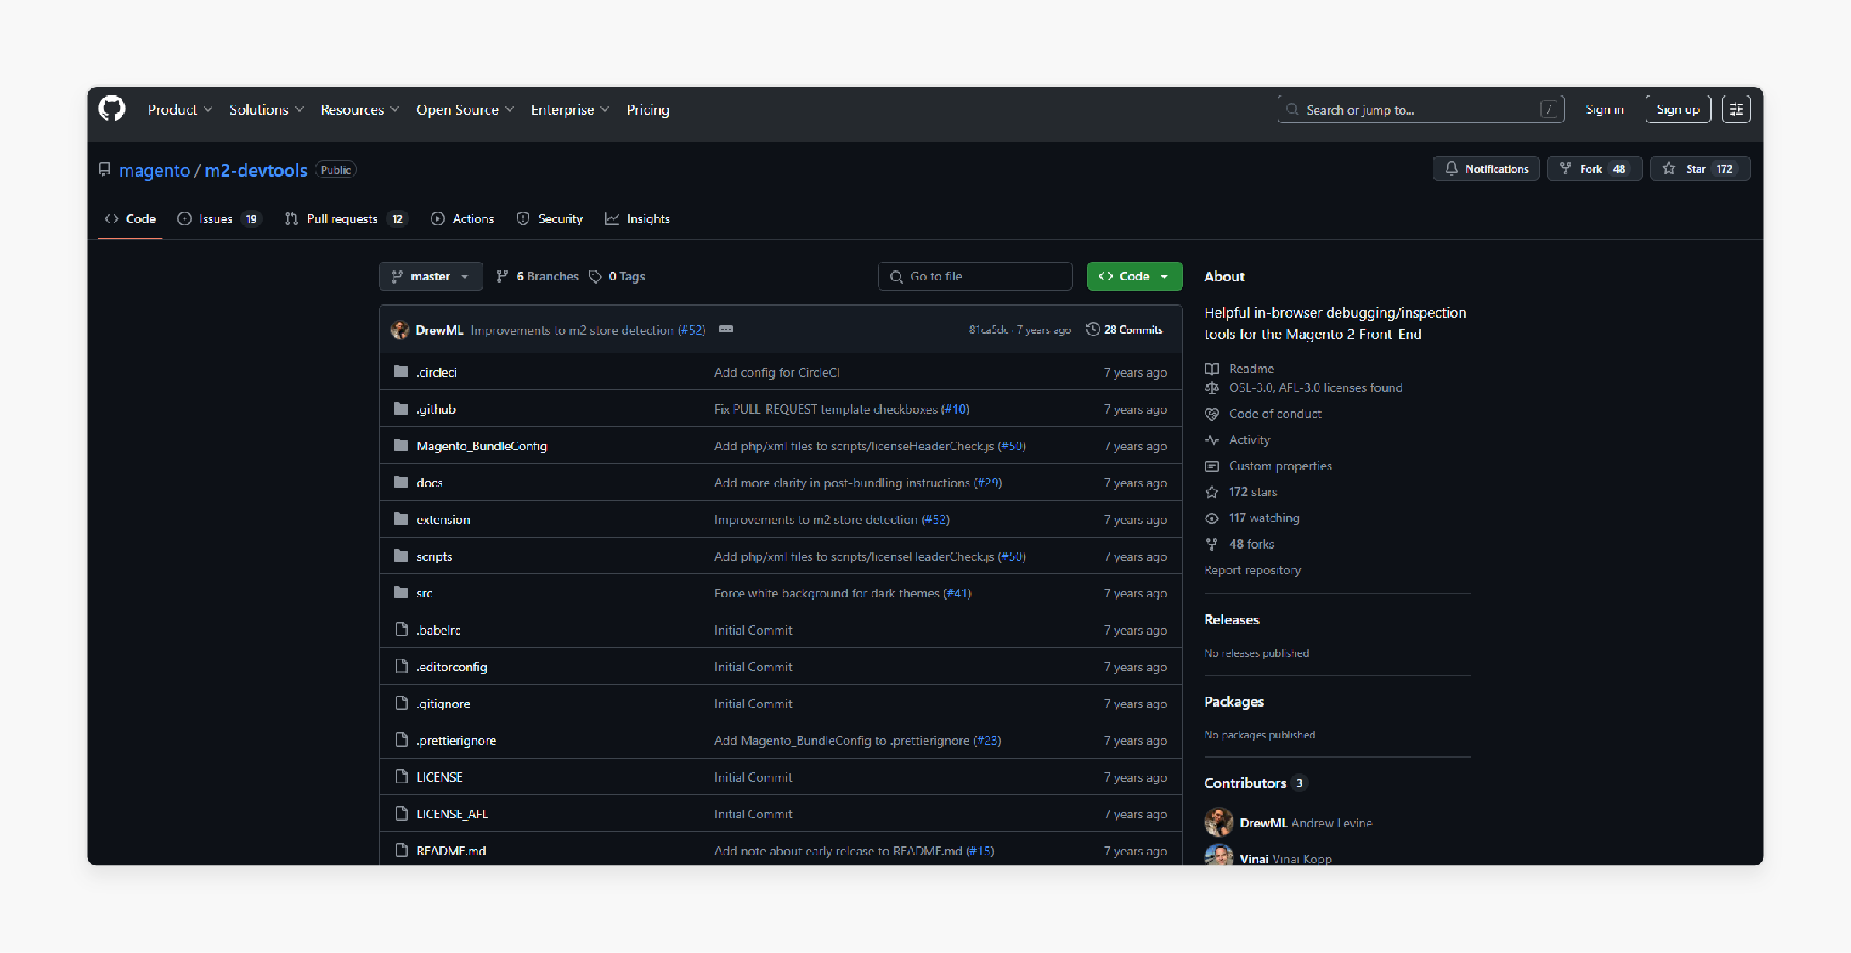Open the 28 Commits history link
This screenshot has width=1851, height=953.
pos(1124,330)
